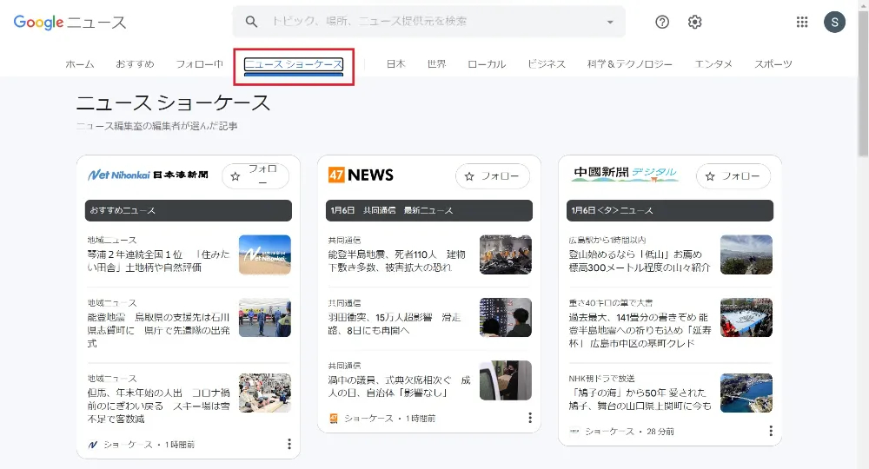Open article 羽田衝突、15万人超影響
Screen dimensions: 869x469
pos(395,324)
